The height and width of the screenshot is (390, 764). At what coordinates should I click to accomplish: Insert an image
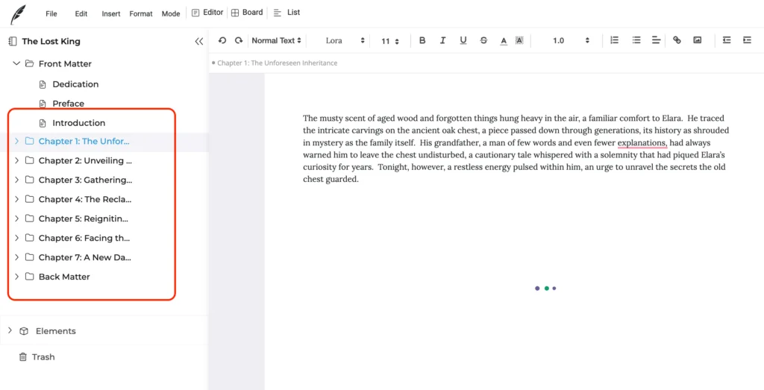(x=698, y=40)
